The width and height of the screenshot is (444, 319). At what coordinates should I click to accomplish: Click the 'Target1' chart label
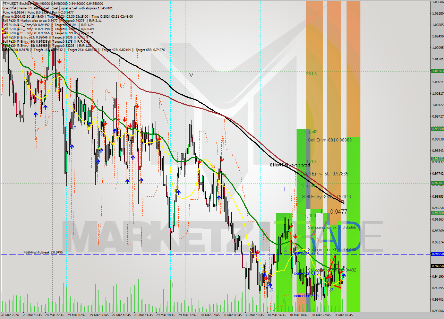(307, 186)
